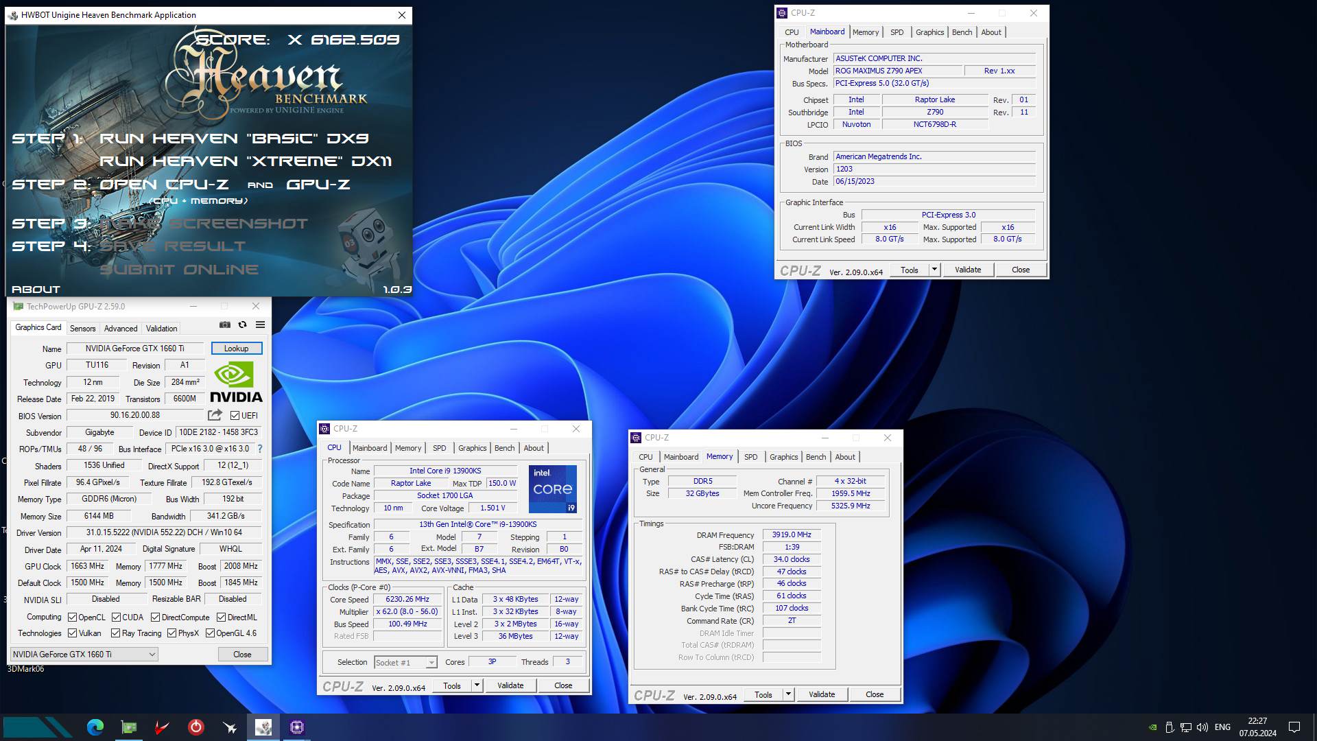Toggle the OpenCL checkbox
Image resolution: width=1317 pixels, height=741 pixels.
[72, 617]
